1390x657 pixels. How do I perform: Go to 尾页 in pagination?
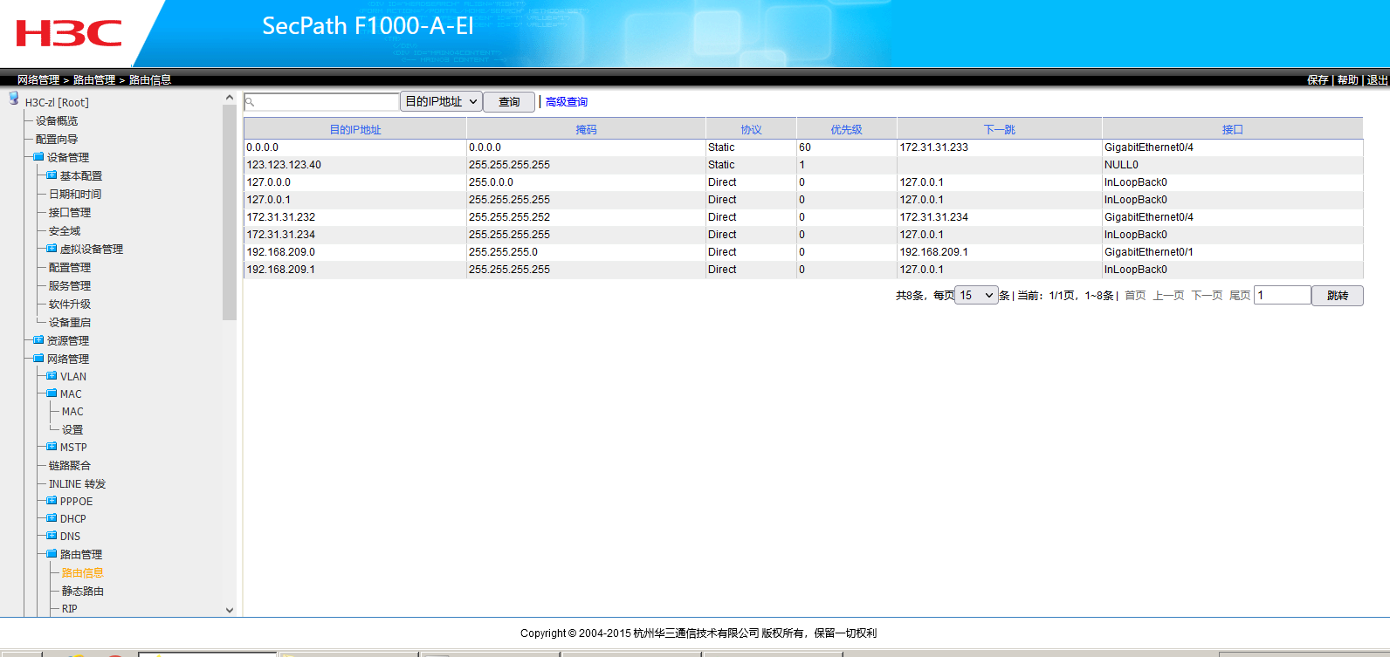point(1240,296)
